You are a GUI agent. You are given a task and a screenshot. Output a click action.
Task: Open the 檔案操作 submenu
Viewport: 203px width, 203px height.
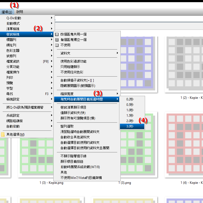point(27,72)
